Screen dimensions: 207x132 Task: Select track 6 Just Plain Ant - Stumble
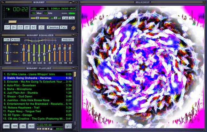(38, 93)
